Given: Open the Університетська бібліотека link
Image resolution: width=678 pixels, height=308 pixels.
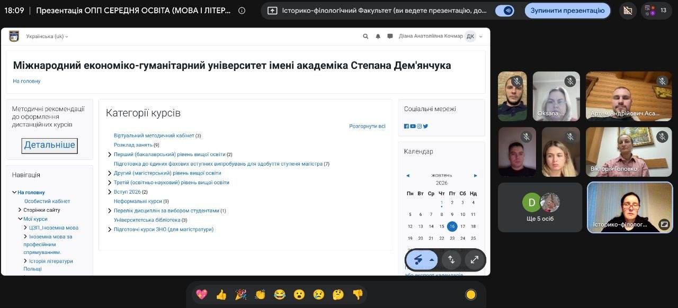Looking at the screenshot, I should click(x=147, y=220).
